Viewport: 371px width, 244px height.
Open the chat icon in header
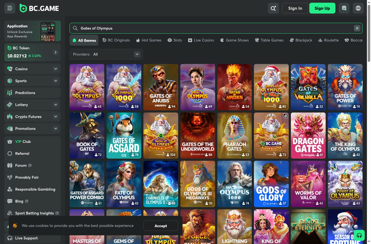[x=344, y=8]
